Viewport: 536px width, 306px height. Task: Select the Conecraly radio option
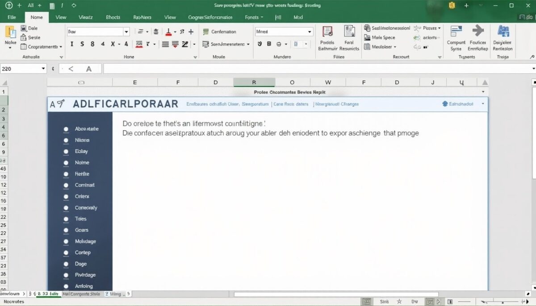(x=66, y=208)
